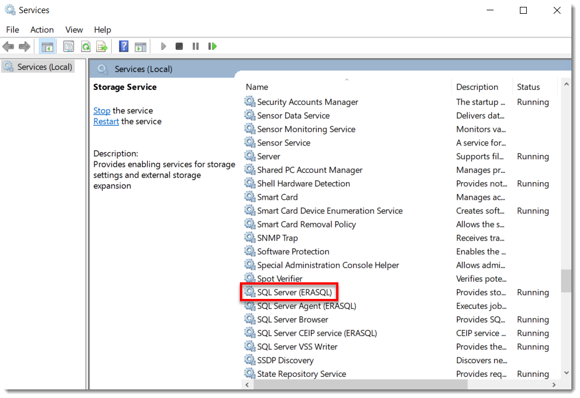Sort by the Name column header
This screenshot has width=580, height=398.
pyautogui.click(x=257, y=87)
